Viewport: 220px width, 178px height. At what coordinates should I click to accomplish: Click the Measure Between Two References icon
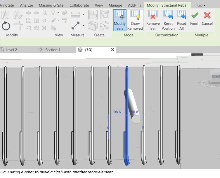[x=75, y=15]
